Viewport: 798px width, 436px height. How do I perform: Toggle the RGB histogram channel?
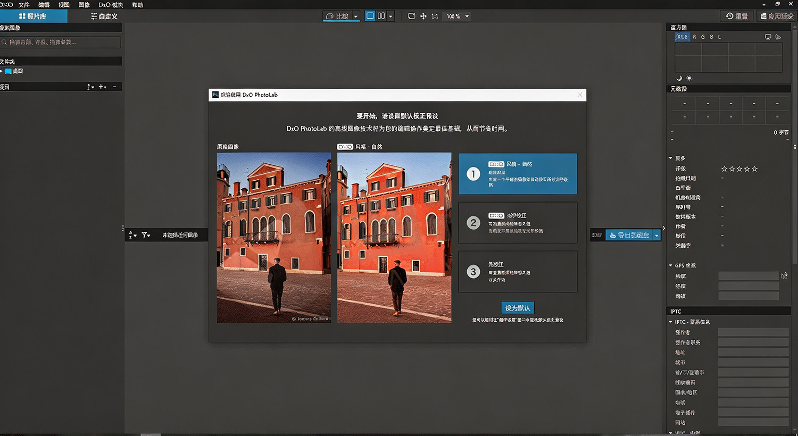point(682,37)
